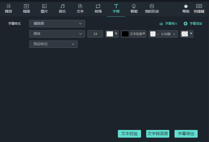Open the 文本 text tab

tap(80, 9)
